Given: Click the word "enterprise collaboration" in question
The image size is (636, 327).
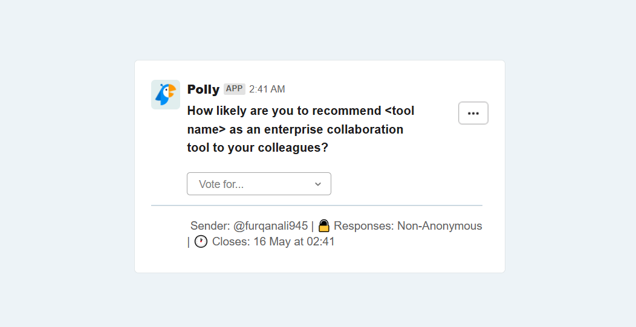Looking at the screenshot, I should click(x=333, y=129).
